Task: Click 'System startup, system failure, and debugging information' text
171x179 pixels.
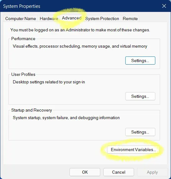Action: coord(66,118)
